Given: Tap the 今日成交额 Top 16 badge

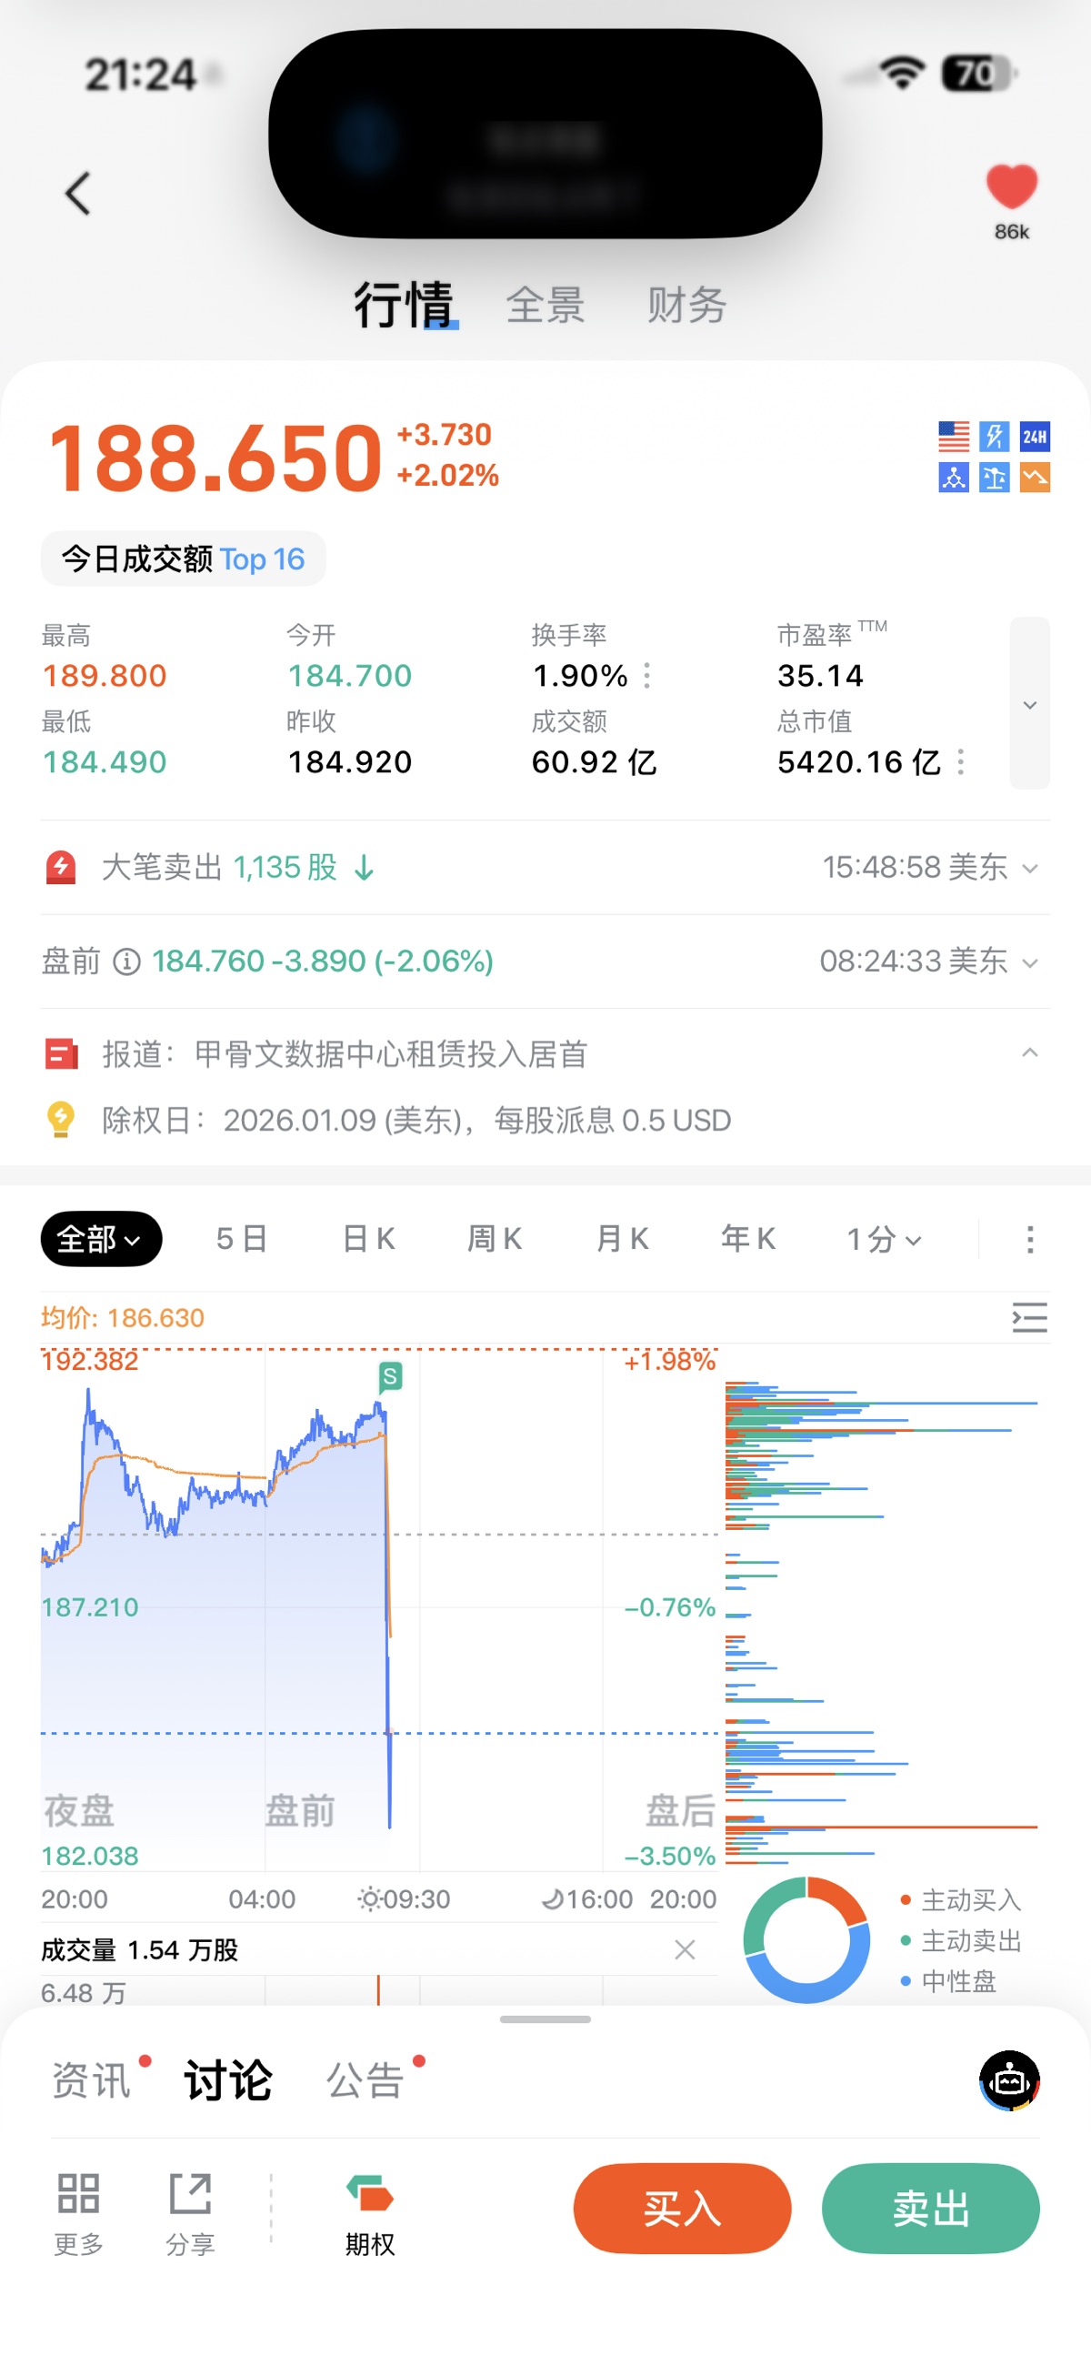Looking at the screenshot, I should pos(183,559).
